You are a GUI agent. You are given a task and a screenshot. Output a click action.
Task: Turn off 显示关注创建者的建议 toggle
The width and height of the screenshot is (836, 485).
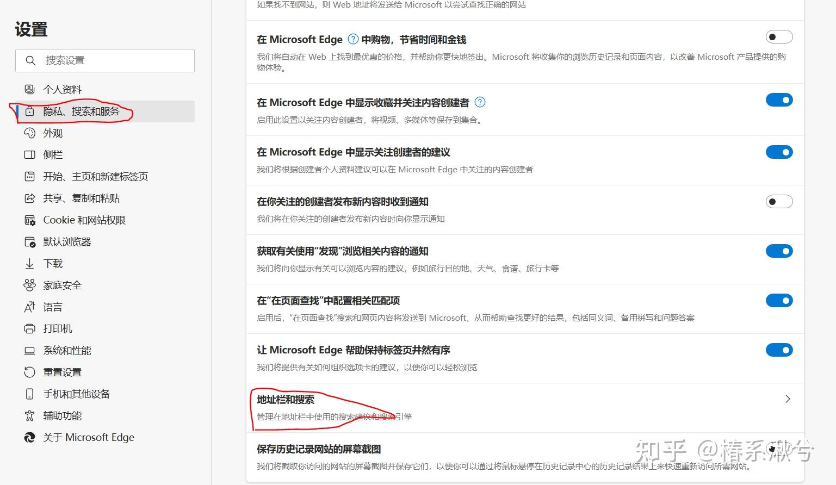779,152
